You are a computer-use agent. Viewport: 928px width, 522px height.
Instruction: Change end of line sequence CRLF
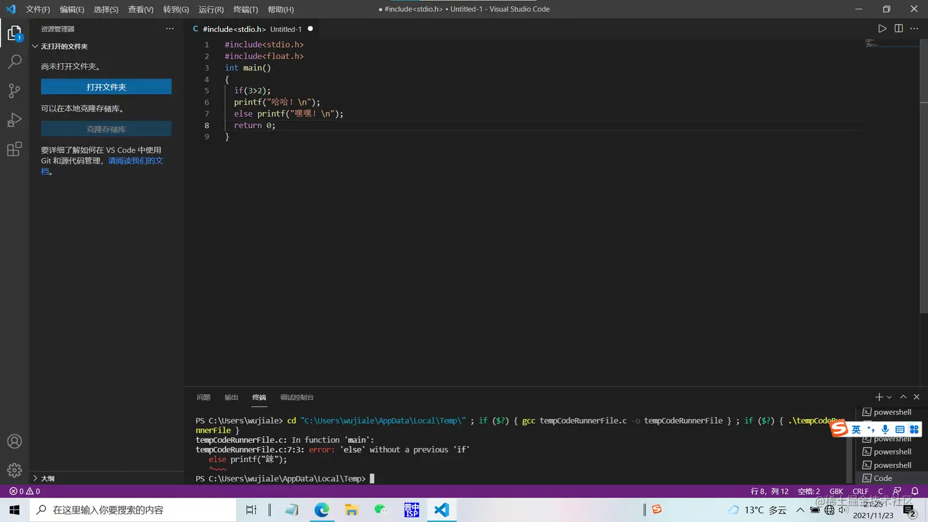[x=860, y=491]
